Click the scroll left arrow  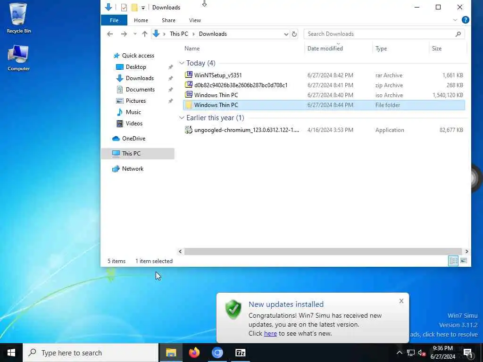pyautogui.click(x=180, y=252)
